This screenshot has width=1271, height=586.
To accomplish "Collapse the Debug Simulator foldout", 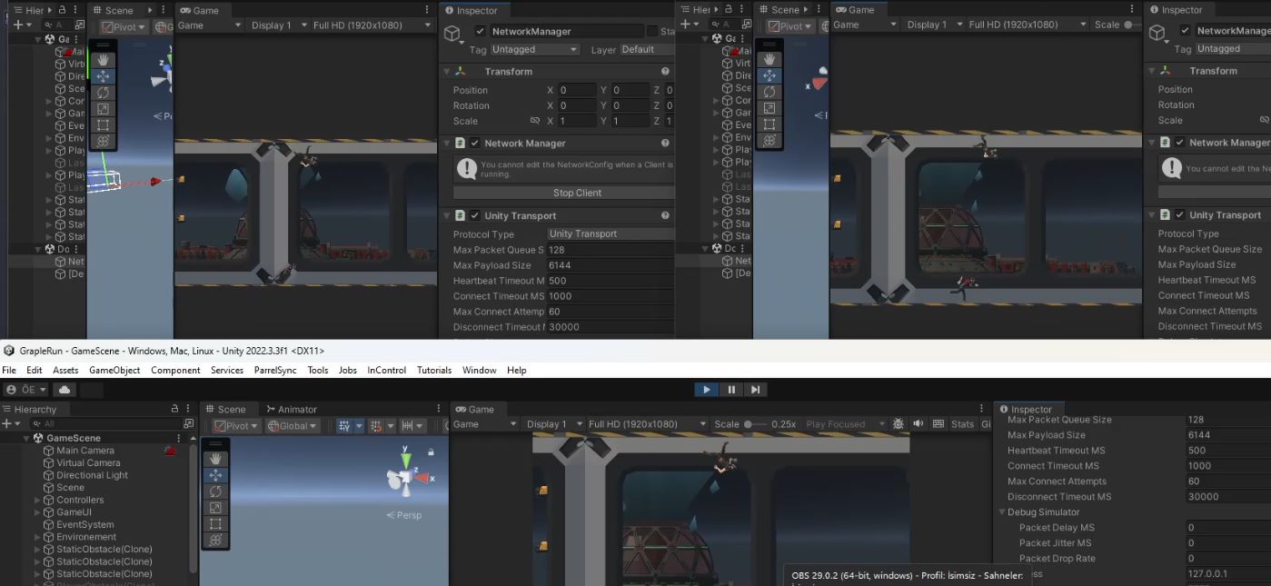I will coord(1003,512).
